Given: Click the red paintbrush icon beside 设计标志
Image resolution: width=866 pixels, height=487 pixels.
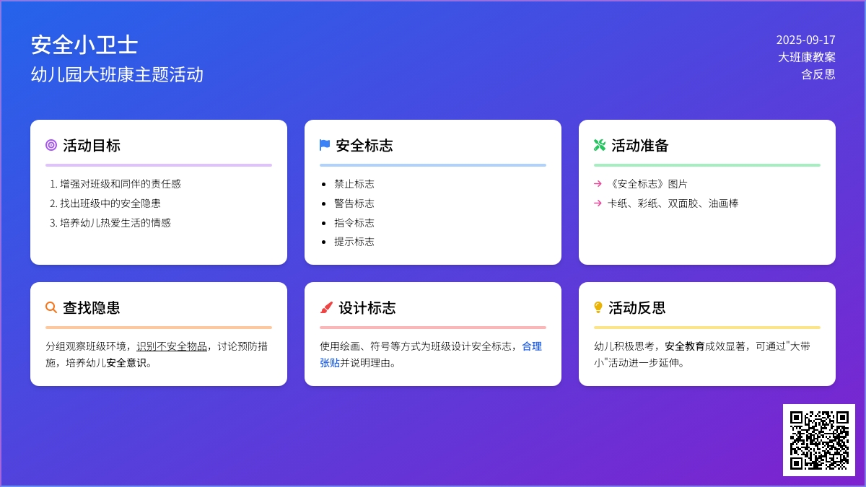Looking at the screenshot, I should click(326, 307).
